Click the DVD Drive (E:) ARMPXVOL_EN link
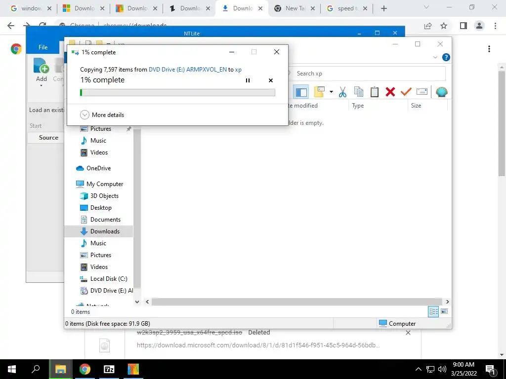506x379 pixels. click(x=187, y=69)
